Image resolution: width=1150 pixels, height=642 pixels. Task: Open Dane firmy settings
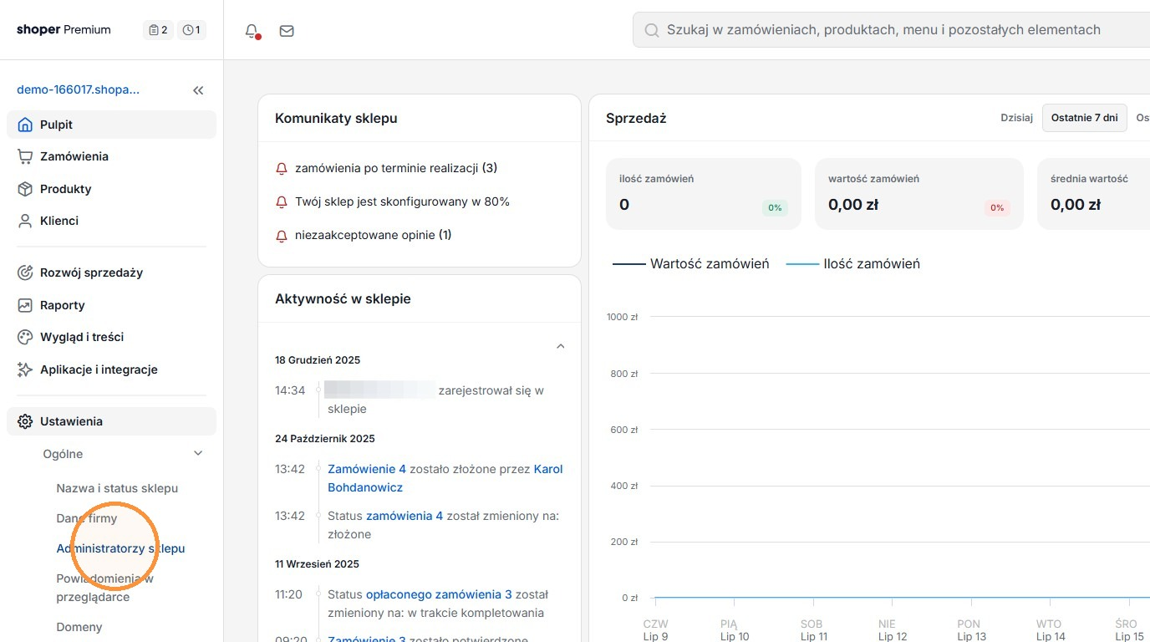[x=87, y=518]
